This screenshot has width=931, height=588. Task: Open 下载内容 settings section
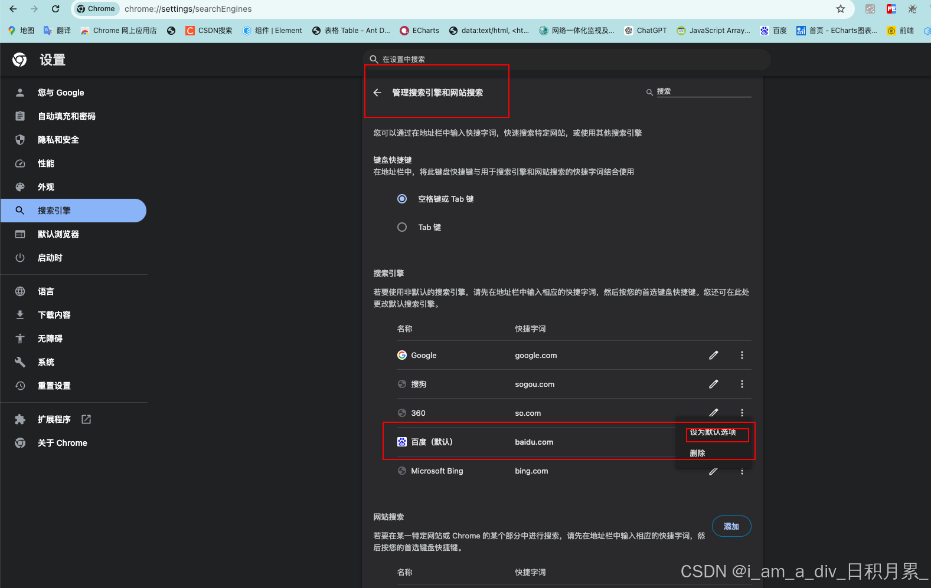point(73,315)
